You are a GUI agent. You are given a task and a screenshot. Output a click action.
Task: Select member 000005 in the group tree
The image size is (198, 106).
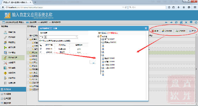tap(109, 58)
